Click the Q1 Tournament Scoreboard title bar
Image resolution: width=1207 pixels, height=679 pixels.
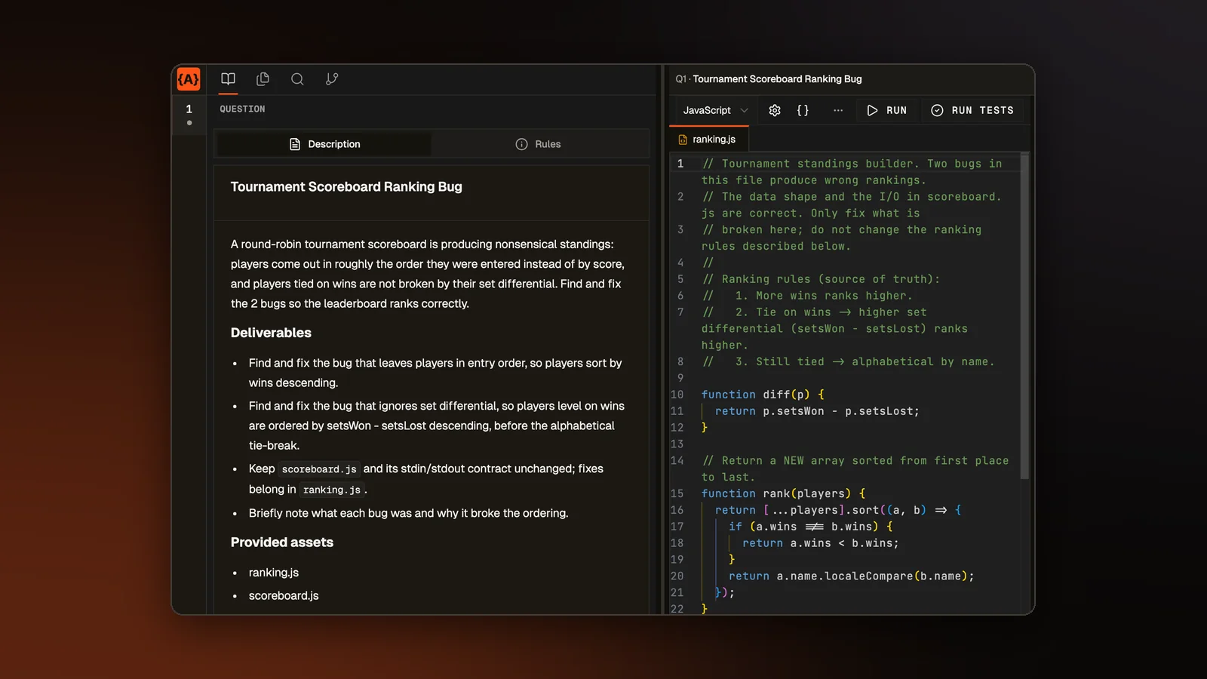(x=769, y=79)
